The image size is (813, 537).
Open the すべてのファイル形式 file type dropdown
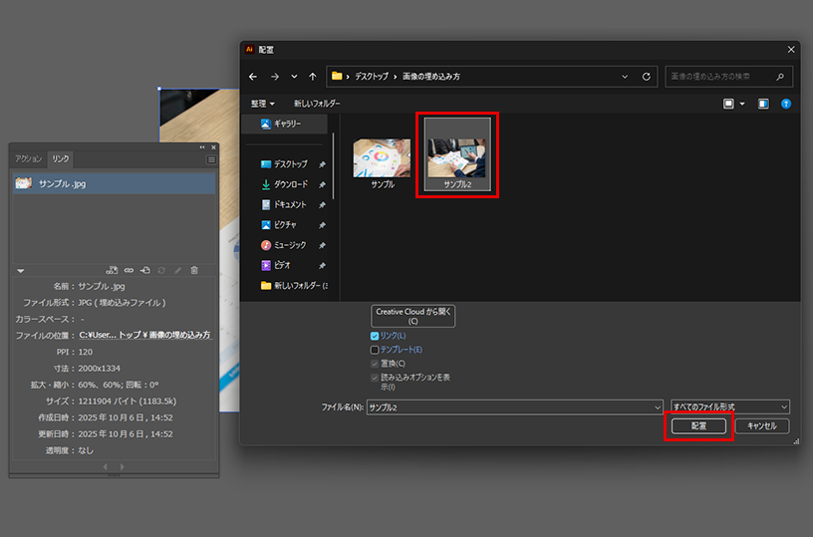(x=730, y=407)
